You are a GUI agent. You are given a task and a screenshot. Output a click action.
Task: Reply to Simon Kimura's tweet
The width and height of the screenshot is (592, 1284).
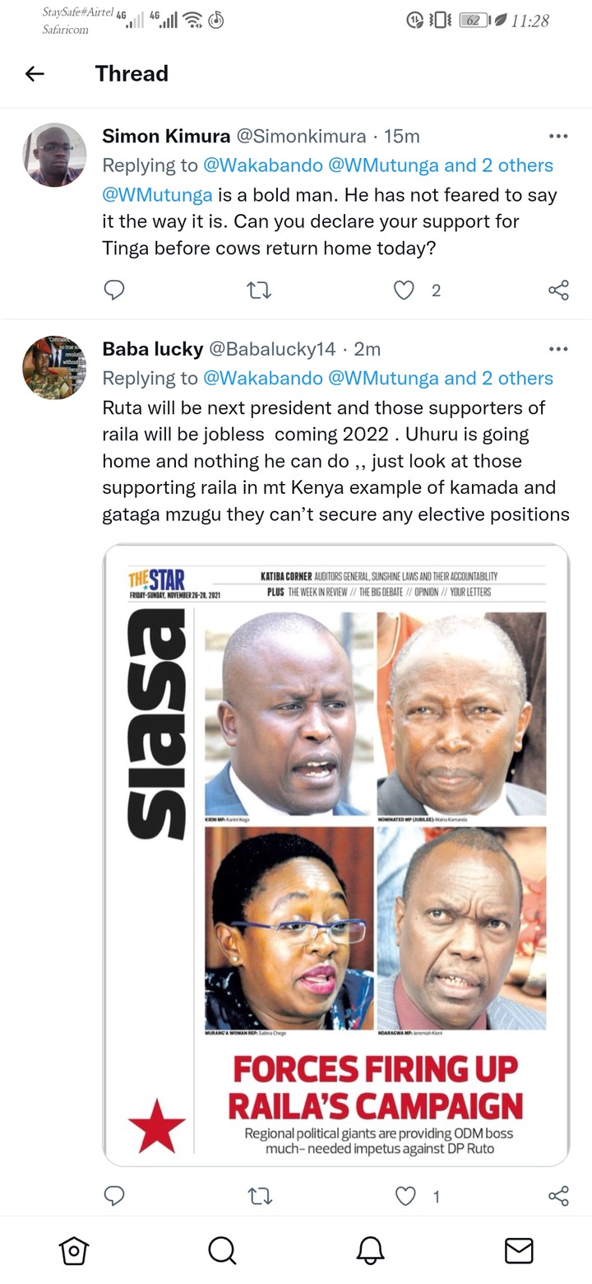pyautogui.click(x=114, y=290)
